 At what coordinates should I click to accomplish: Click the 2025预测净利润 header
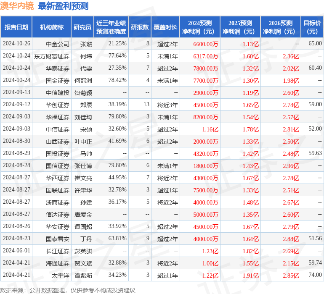click(x=240, y=27)
